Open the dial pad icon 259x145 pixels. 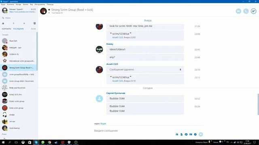[x=13, y=23]
